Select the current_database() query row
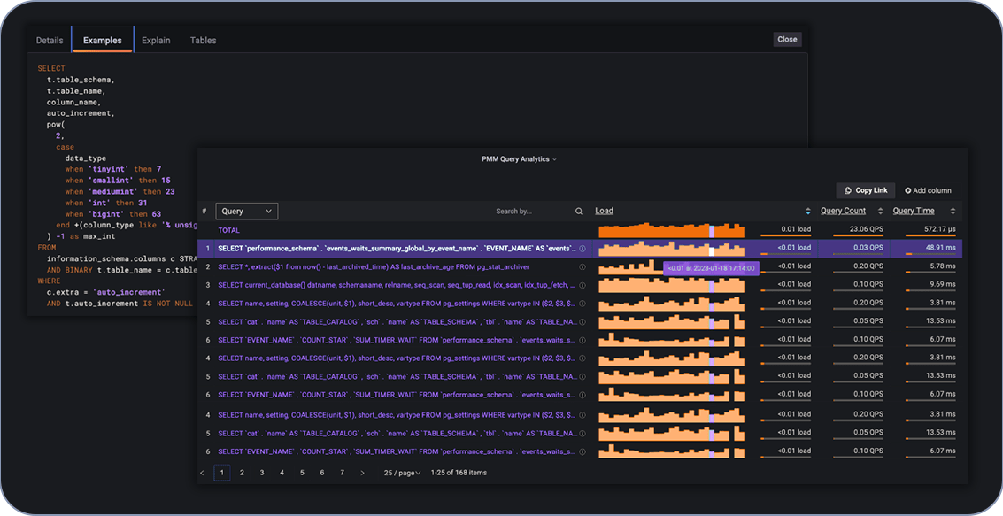The image size is (1003, 516). (x=580, y=285)
